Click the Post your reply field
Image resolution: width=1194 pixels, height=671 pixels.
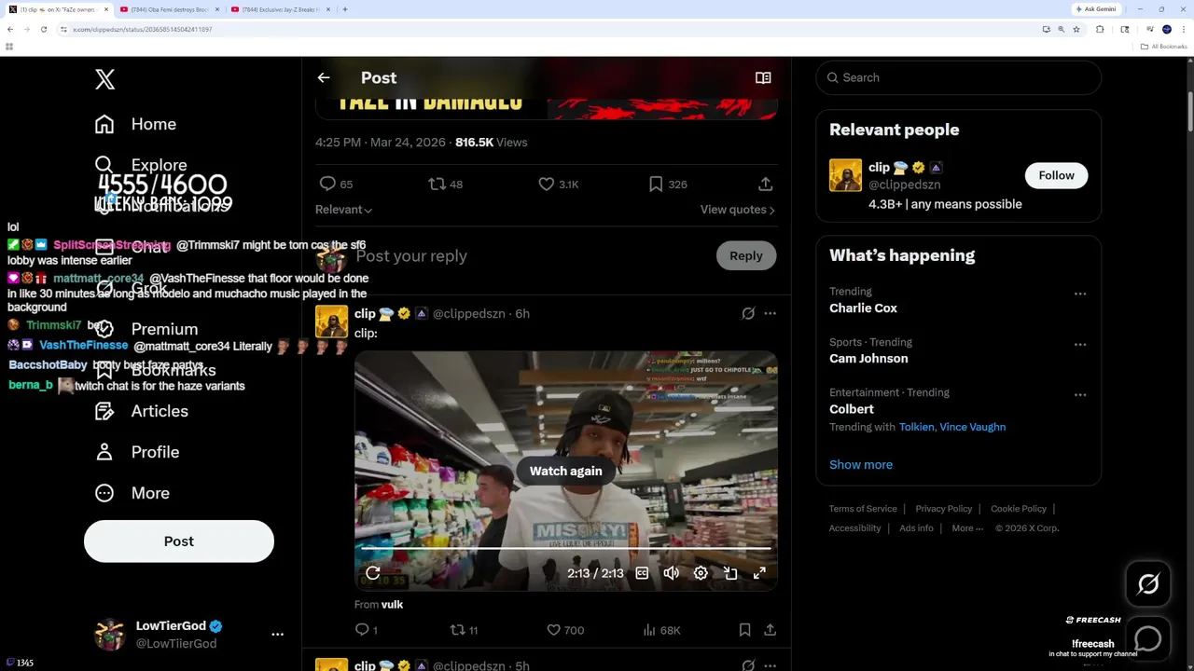532,256
